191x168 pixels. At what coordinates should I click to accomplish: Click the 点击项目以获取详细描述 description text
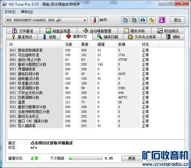pos(52,143)
